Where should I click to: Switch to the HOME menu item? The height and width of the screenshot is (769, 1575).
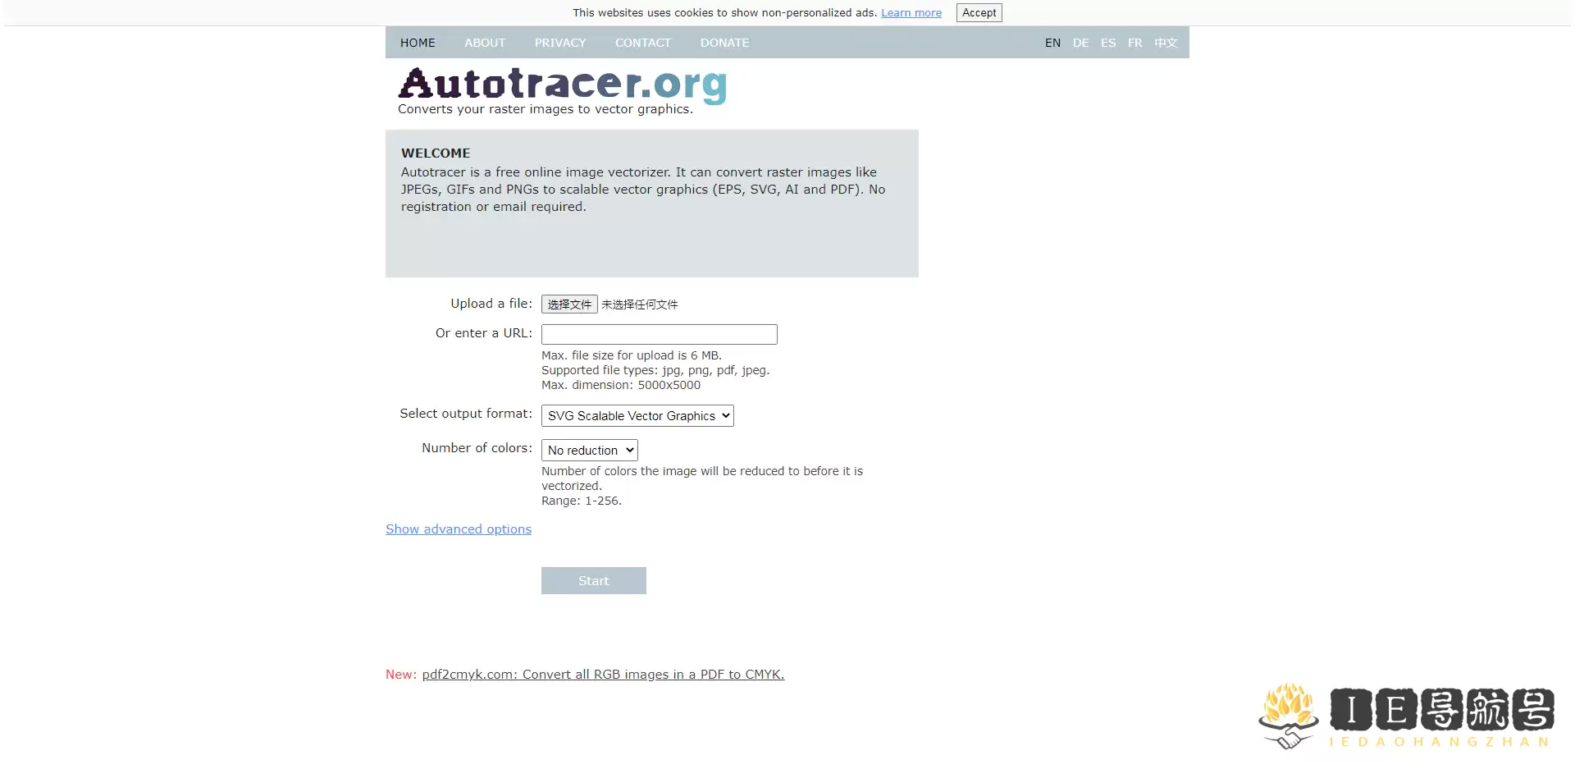click(x=418, y=42)
